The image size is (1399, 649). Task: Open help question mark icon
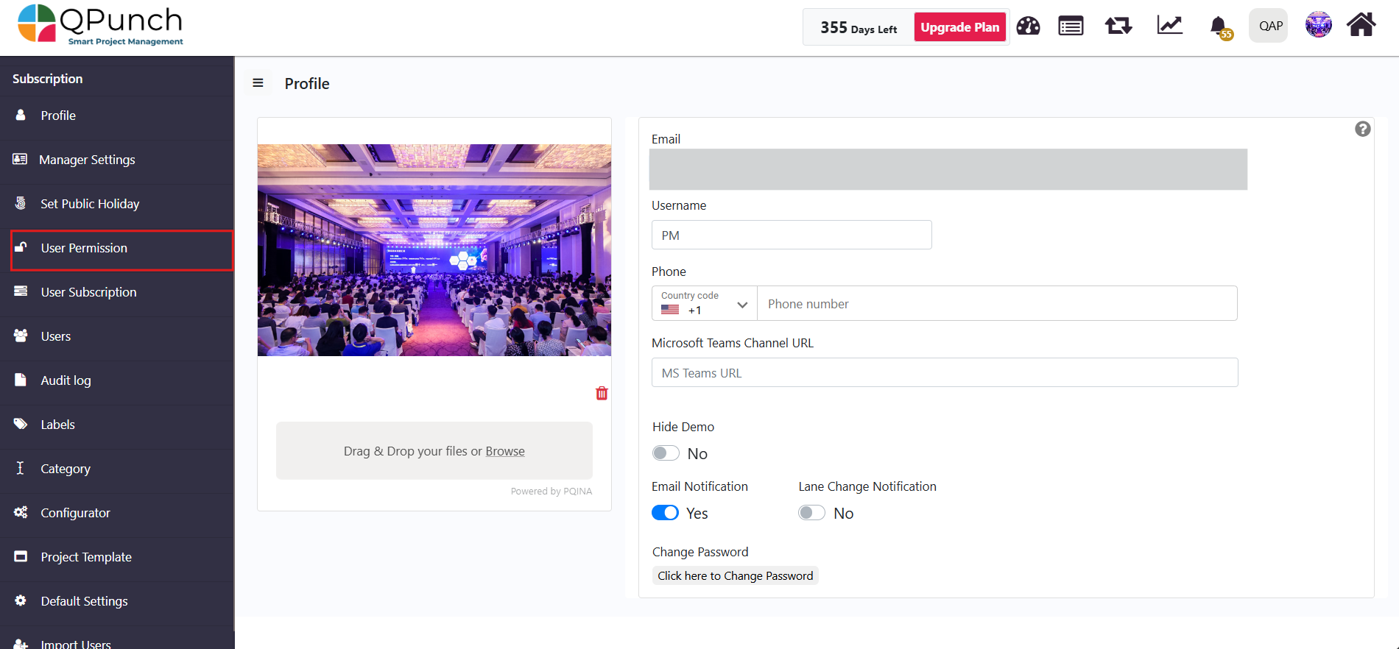[x=1362, y=129]
